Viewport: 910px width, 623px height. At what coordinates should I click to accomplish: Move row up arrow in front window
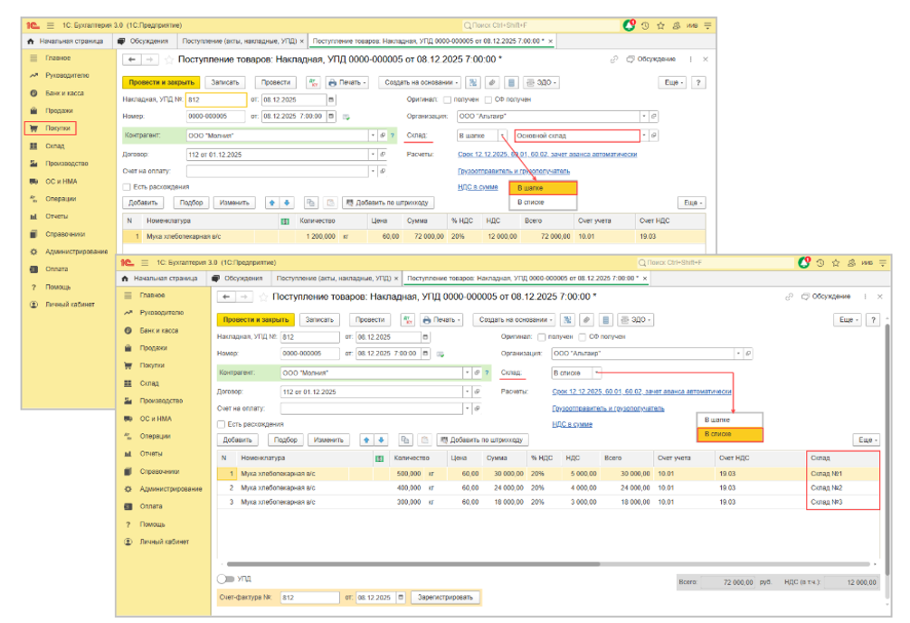[366, 439]
